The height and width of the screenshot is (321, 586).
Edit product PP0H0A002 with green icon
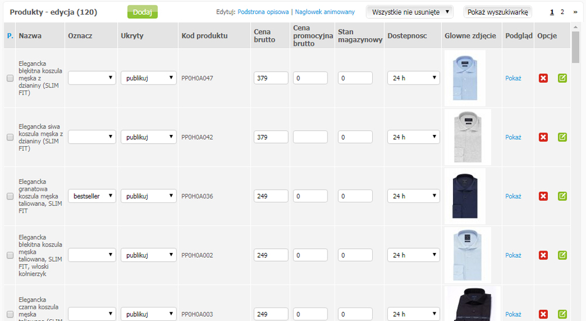click(x=562, y=255)
